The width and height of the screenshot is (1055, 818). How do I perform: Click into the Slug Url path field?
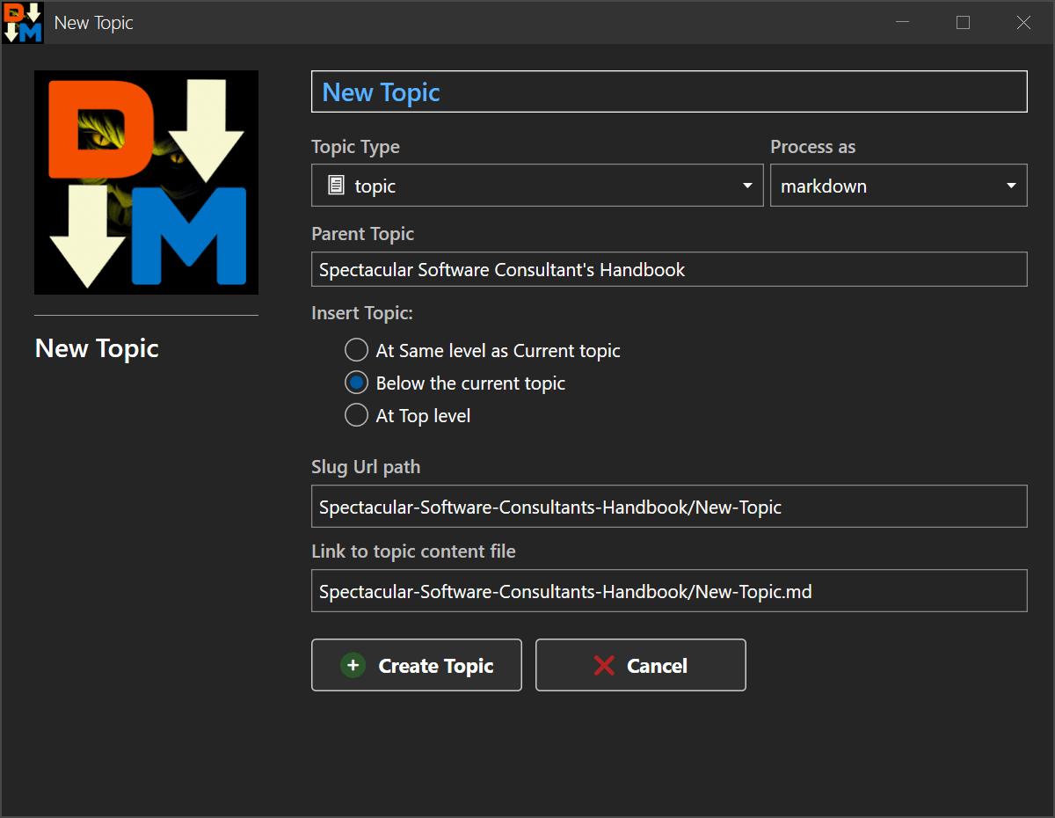click(x=668, y=507)
